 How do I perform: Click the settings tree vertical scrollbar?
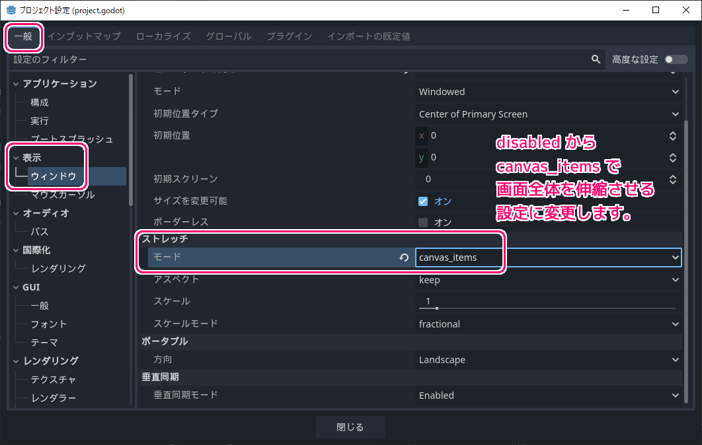131,139
